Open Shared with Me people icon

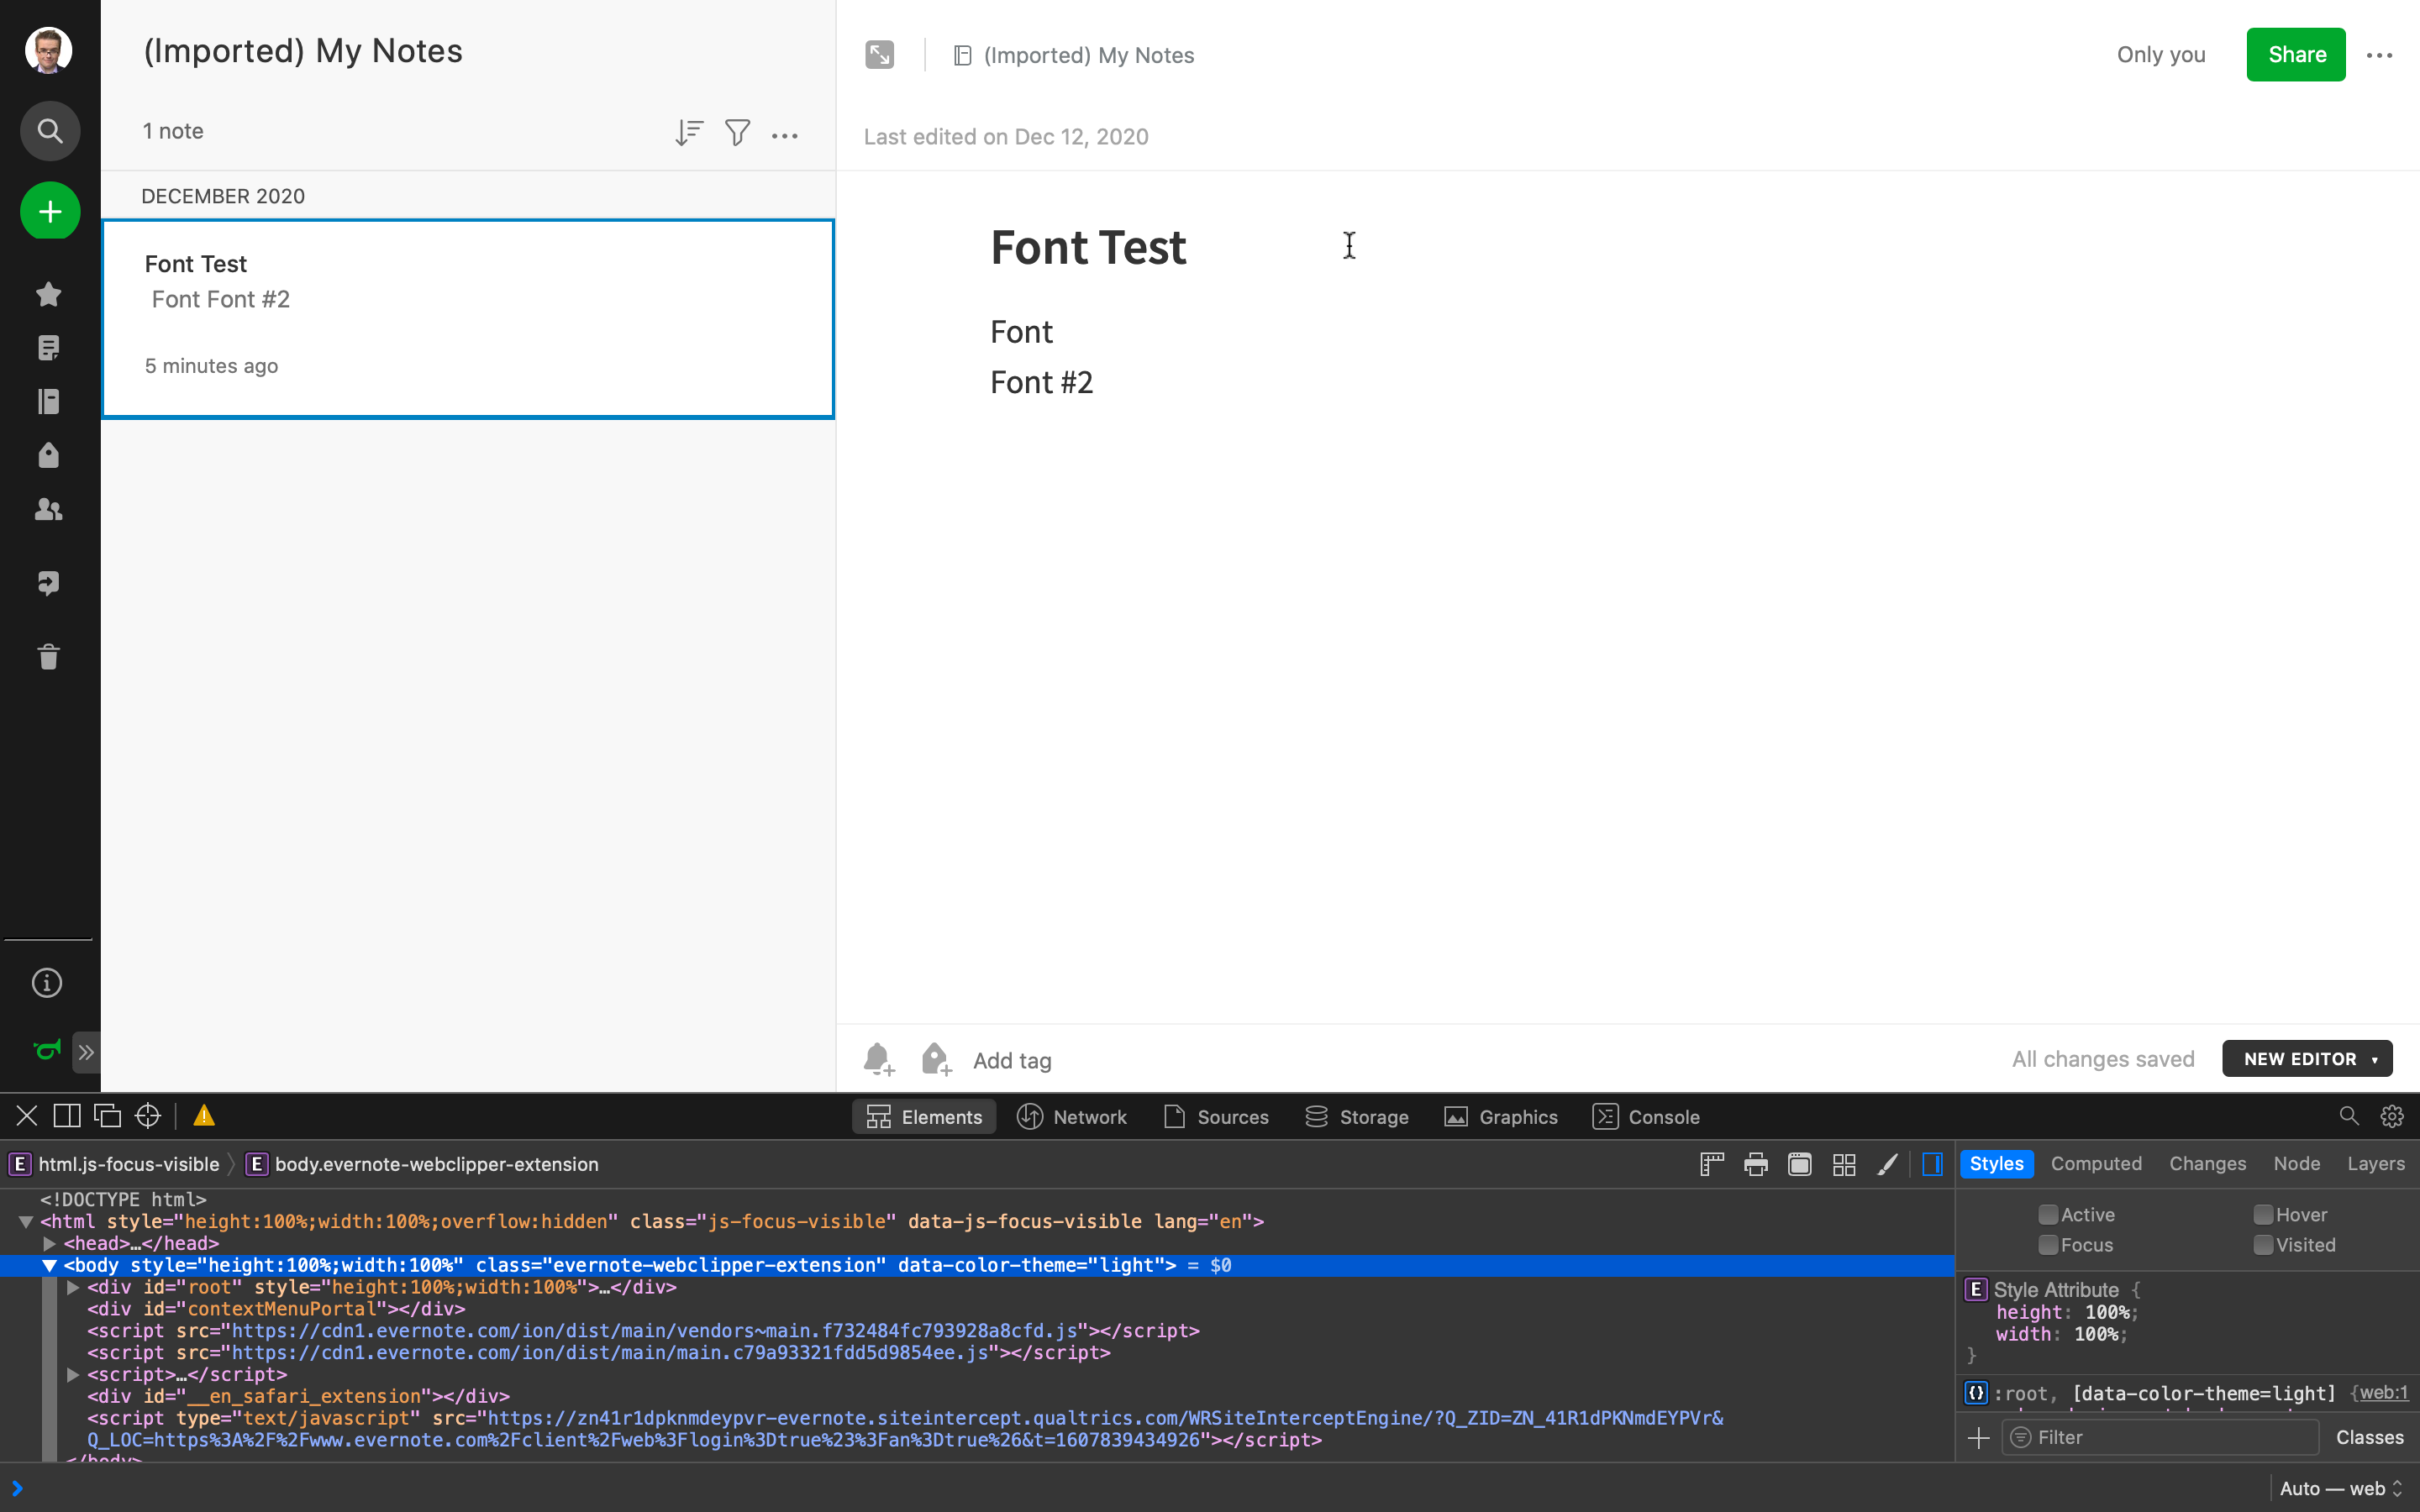[x=48, y=509]
